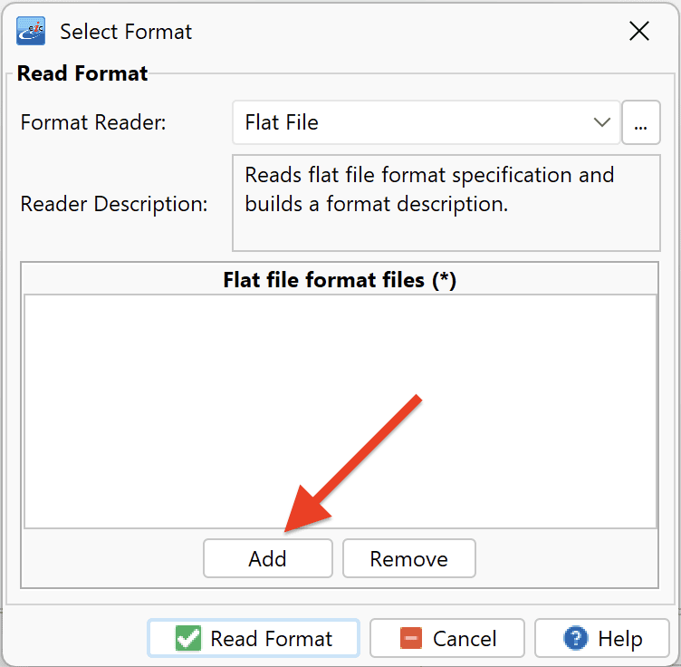
Task: Click the Reader Description: label
Action: coord(114,204)
